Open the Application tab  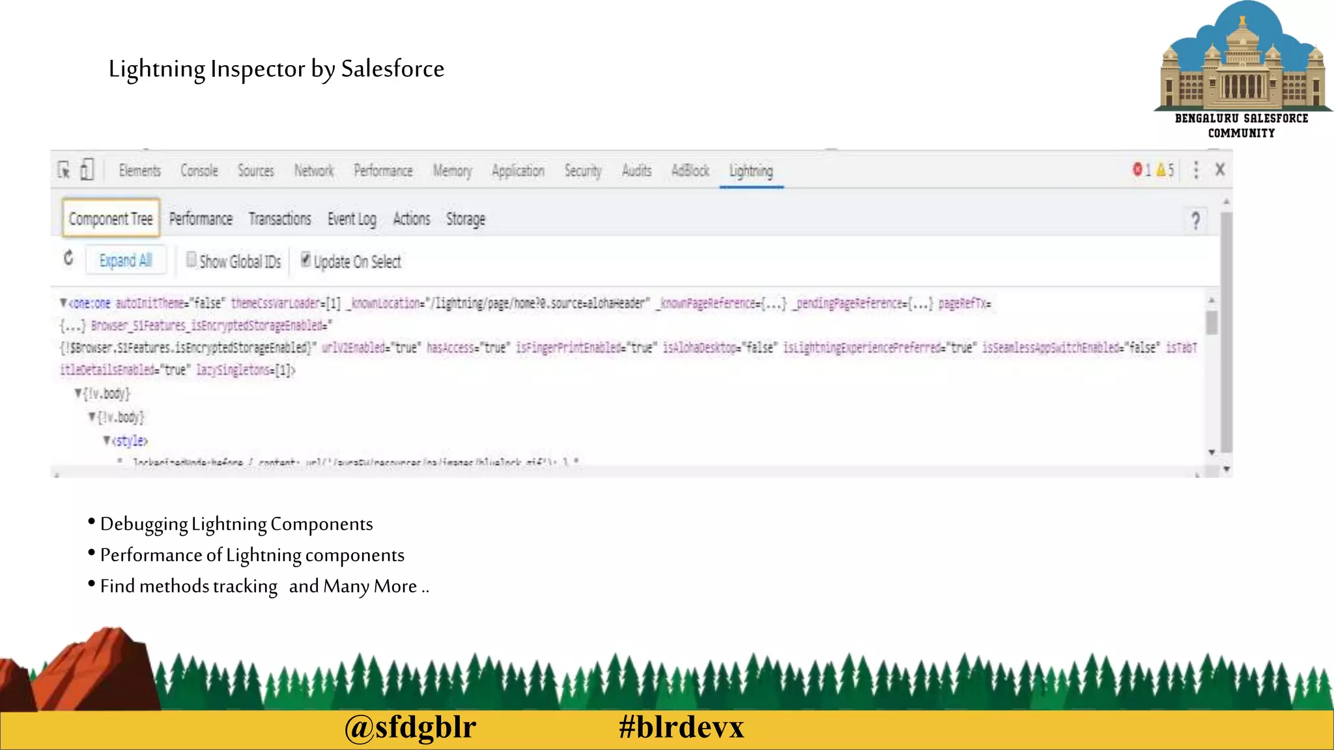coord(518,171)
